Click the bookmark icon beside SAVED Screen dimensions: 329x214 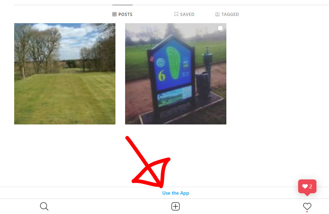pos(176,14)
